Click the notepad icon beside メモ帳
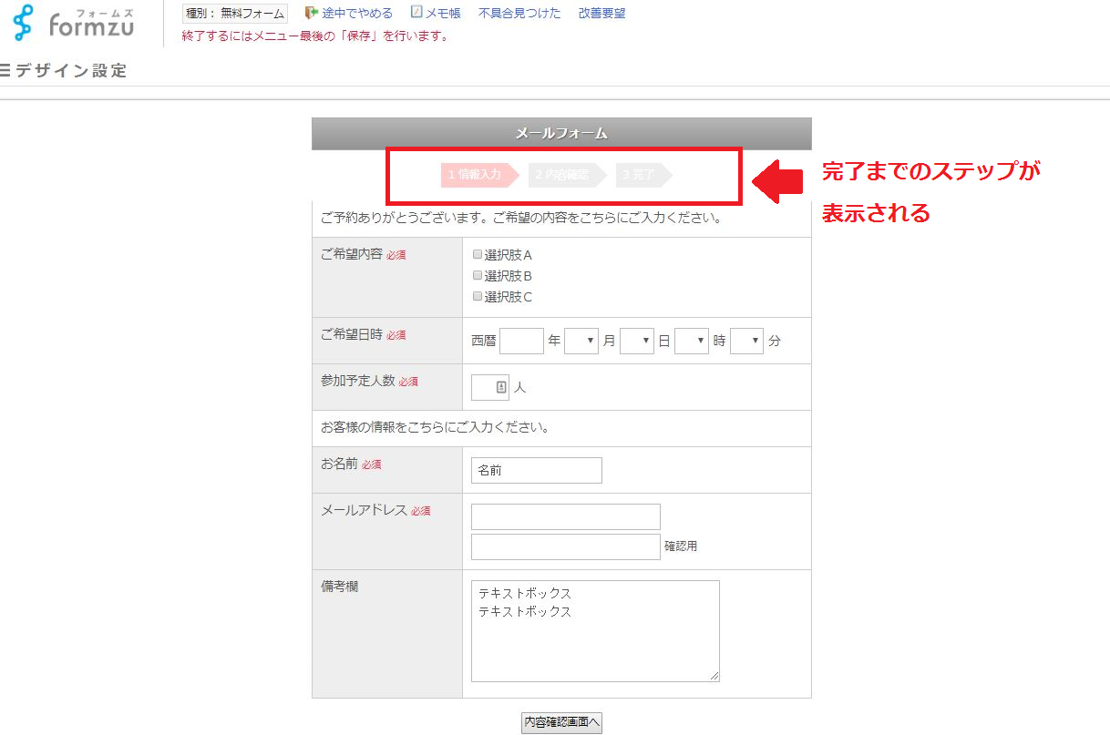 coord(416,13)
